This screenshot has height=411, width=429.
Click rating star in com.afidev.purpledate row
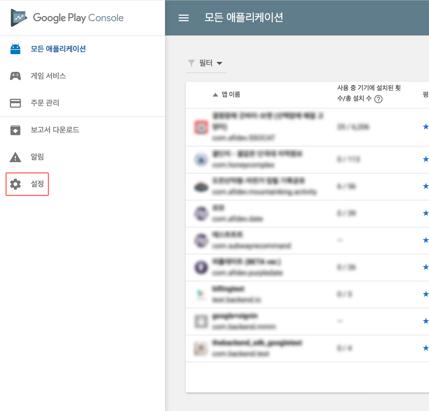tap(426, 267)
